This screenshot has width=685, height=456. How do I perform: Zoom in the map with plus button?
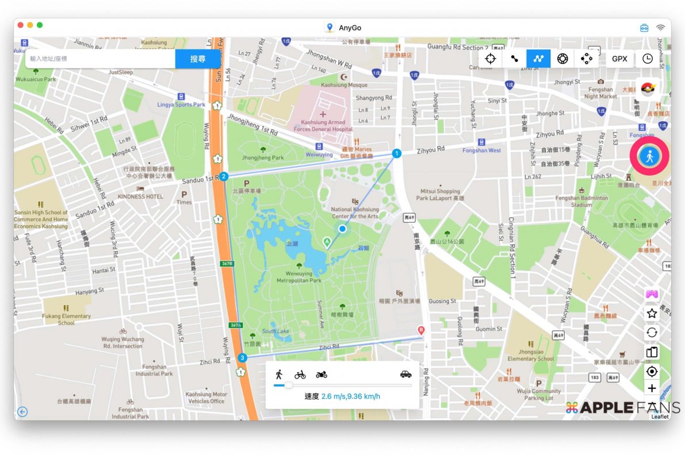[652, 389]
